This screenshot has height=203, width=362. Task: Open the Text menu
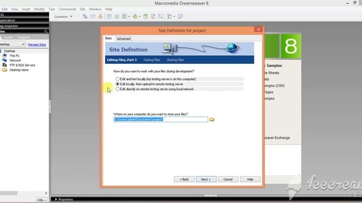tap(51, 9)
